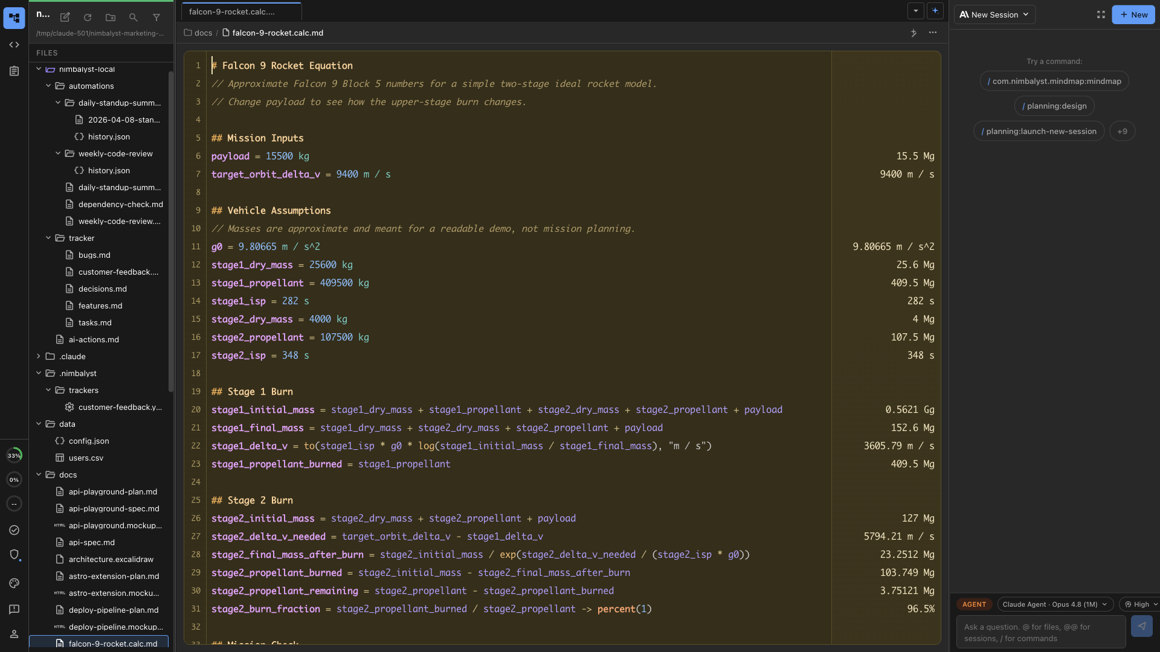1160x652 pixels.
Task: Open api-playground-plan.md file
Action: point(113,491)
